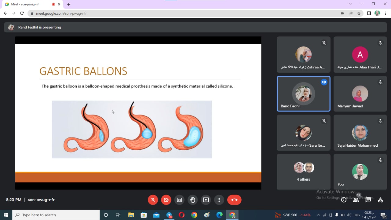Unmute your microphone in Meet
The height and width of the screenshot is (220, 391).
point(153,200)
